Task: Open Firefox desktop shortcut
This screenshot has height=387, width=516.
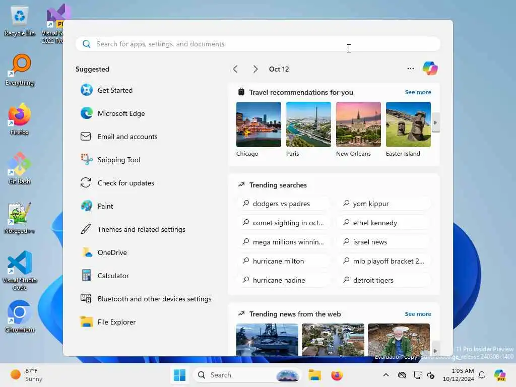Action: click(20, 119)
